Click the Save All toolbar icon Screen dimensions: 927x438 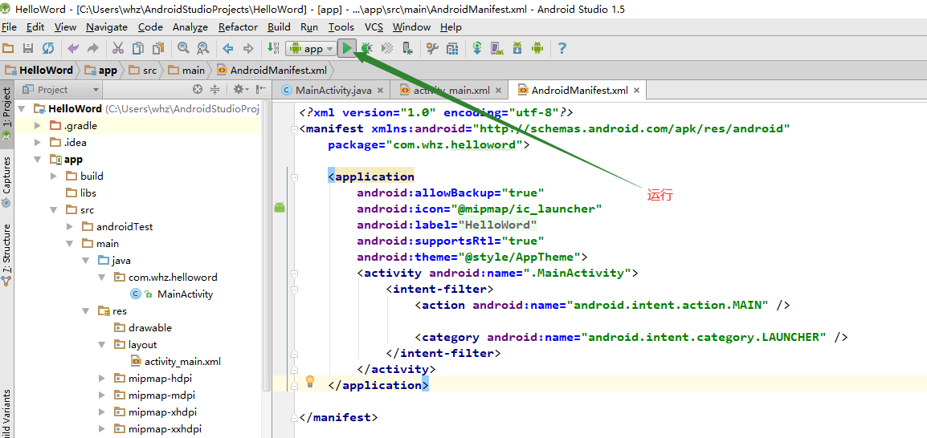(x=28, y=48)
